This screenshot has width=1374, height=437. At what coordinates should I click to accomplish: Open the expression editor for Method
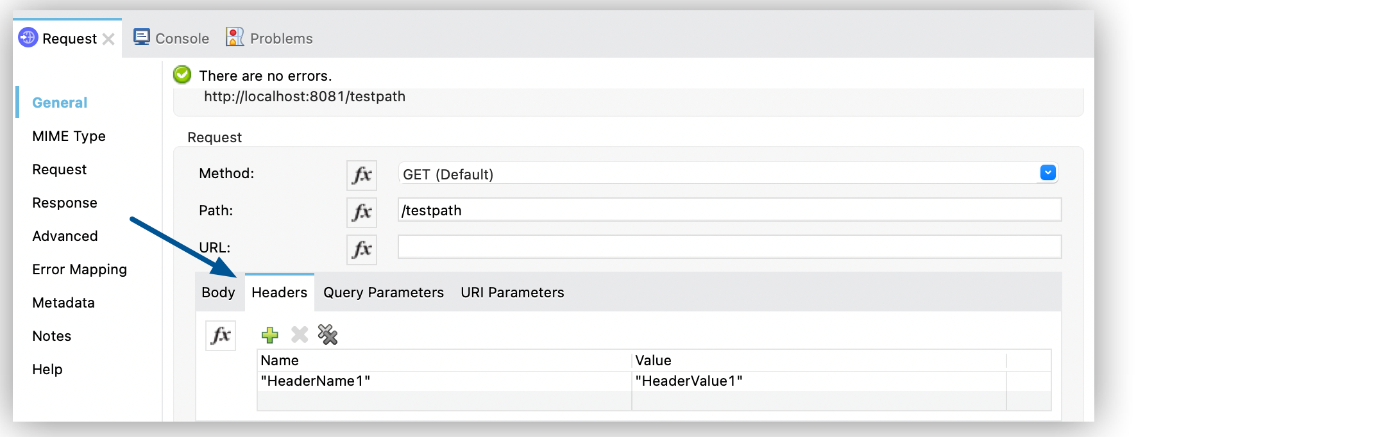point(361,175)
